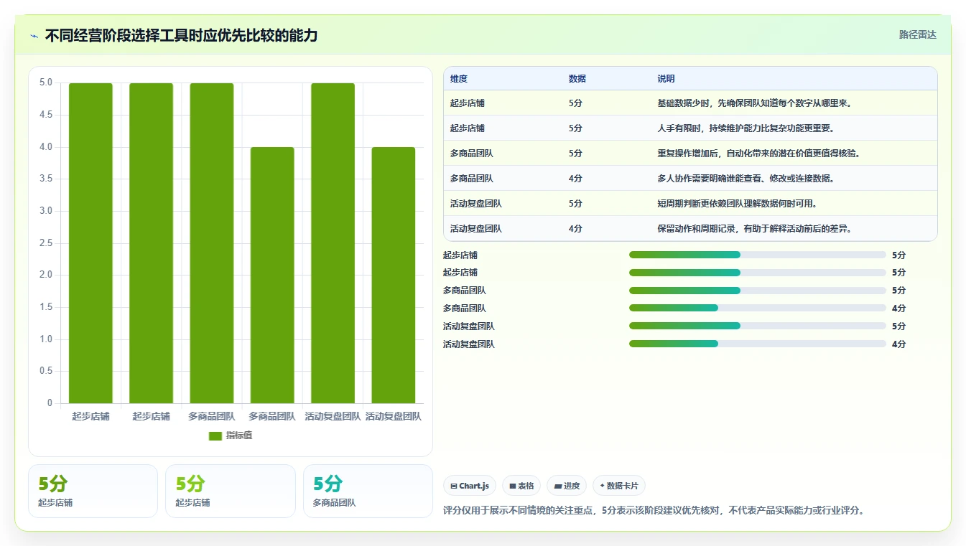
Task: Click the 维度 column header
Action: pos(459,79)
